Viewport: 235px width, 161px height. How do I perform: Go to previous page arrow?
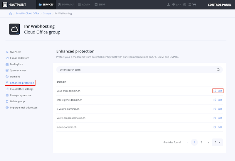(x=187, y=142)
